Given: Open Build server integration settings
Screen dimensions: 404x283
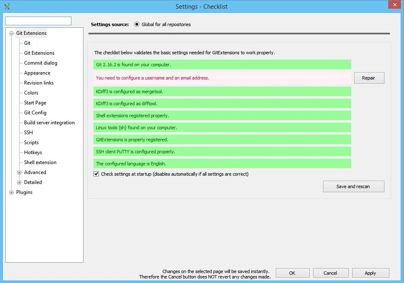Looking at the screenshot, I should click(x=49, y=123).
